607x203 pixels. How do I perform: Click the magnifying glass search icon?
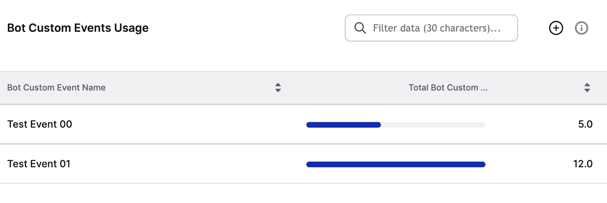click(x=360, y=28)
